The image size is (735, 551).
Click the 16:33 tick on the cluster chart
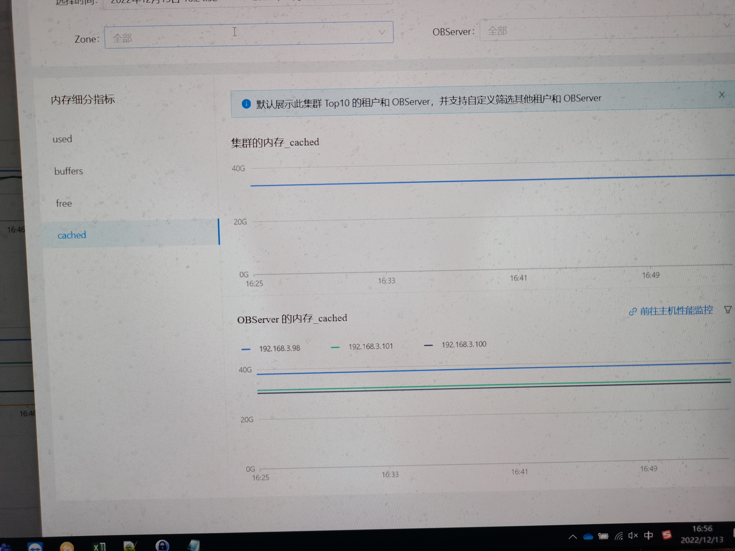387,281
